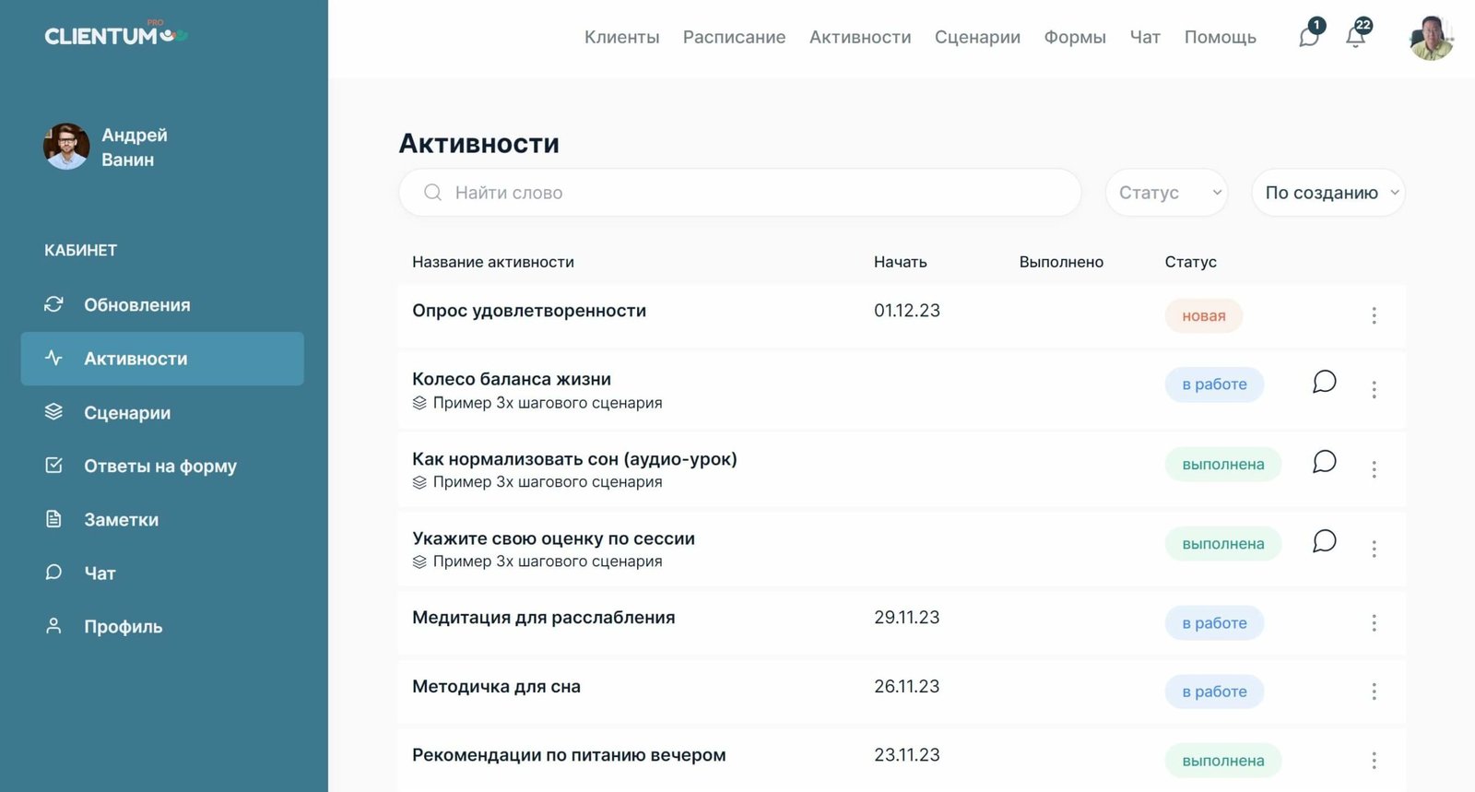
Task: Open three-dot menu for Опрос удовлетворенности
Action: [x=1374, y=315]
